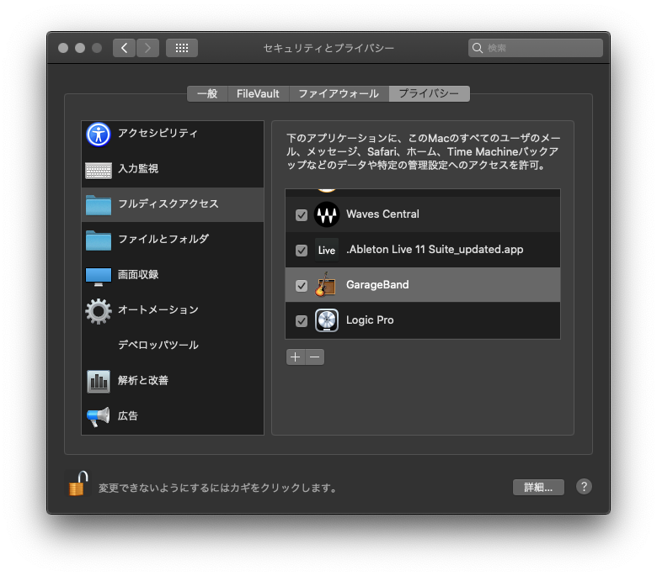Select the monitor icon for 画面収録
The image size is (657, 576).
[x=99, y=277]
